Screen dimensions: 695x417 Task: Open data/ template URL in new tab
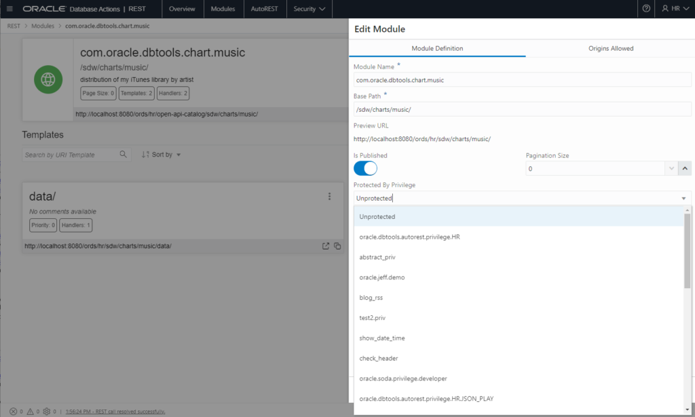[326, 245]
